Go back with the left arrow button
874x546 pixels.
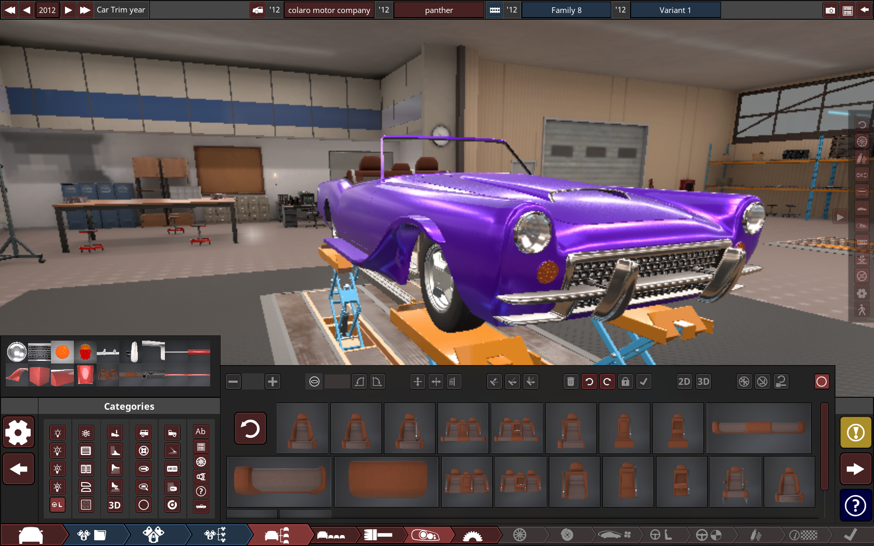tap(19, 469)
